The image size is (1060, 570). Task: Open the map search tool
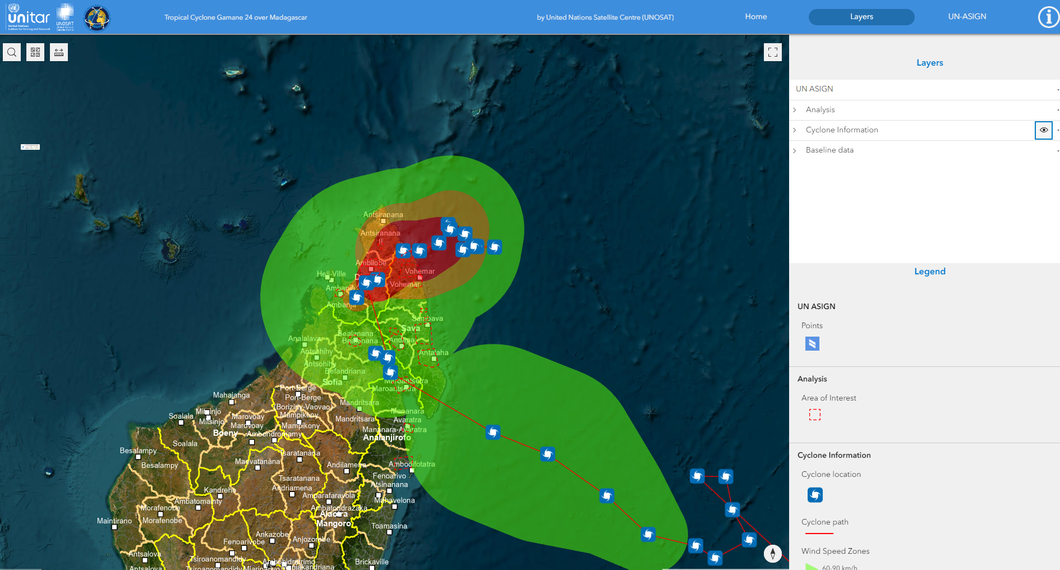point(12,53)
